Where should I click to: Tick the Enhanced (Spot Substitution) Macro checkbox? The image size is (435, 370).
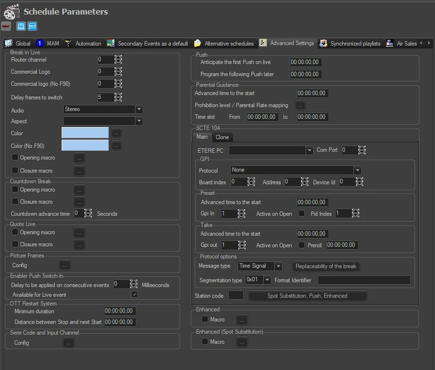205,342
